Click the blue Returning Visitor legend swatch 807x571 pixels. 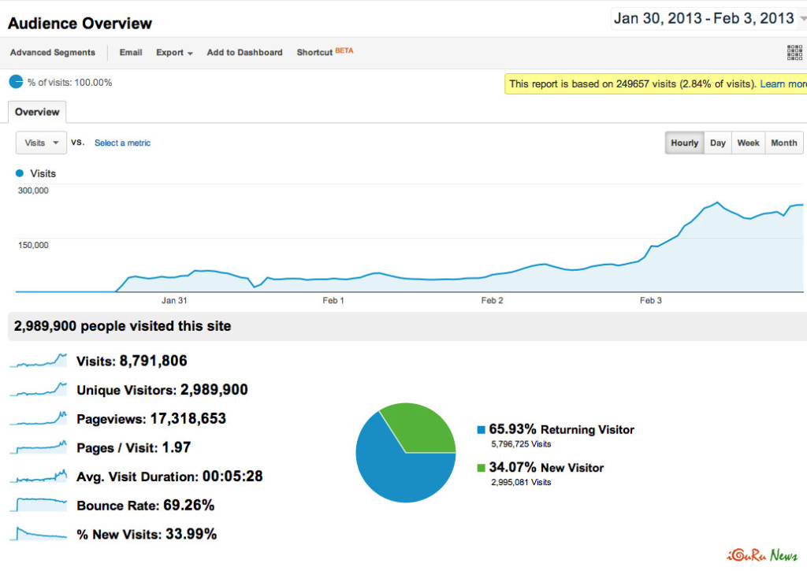tap(482, 430)
